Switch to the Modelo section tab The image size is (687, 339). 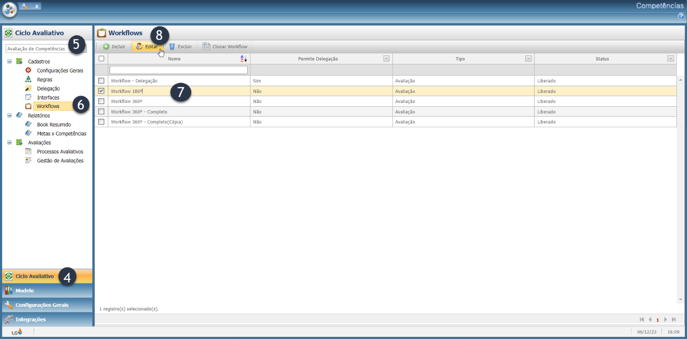click(x=47, y=291)
